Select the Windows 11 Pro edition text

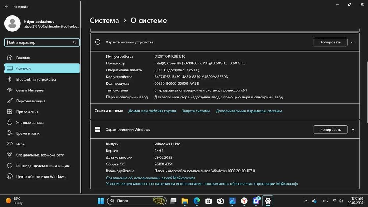pos(167,144)
